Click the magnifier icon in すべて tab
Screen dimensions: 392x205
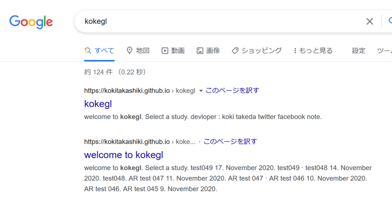coord(88,51)
